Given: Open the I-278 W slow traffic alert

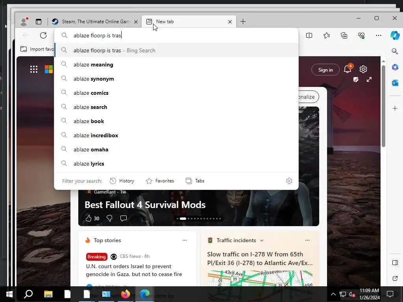Looking at the screenshot, I should click(260, 259).
